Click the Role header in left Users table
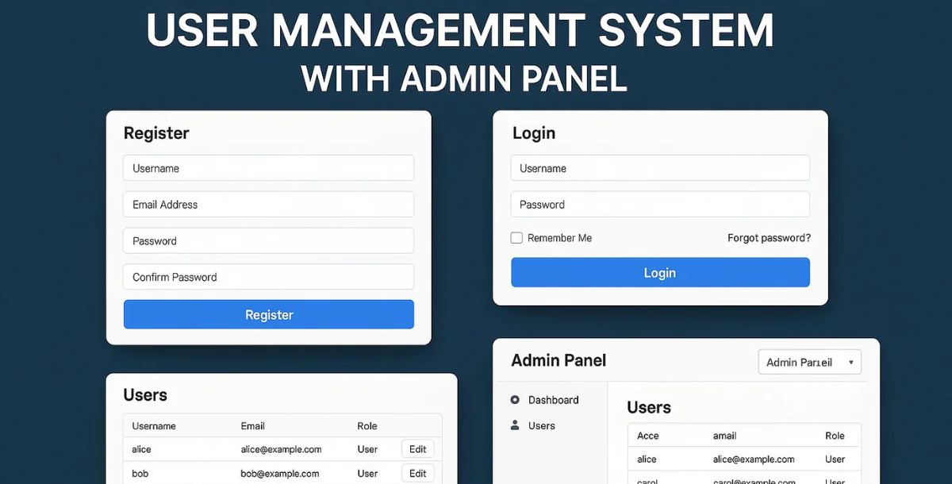This screenshot has width=952, height=484. pos(367,426)
